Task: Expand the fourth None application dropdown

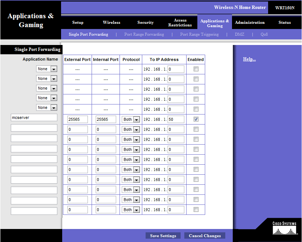Action: click(47, 98)
